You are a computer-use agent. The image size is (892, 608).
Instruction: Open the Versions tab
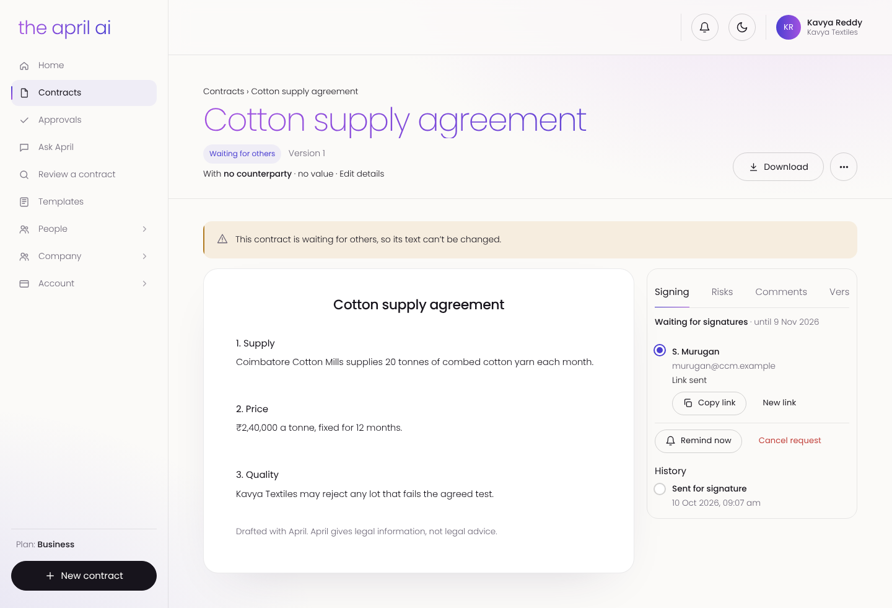(x=839, y=292)
